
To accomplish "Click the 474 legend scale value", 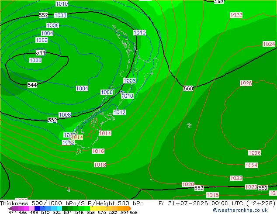I will 13,212.
